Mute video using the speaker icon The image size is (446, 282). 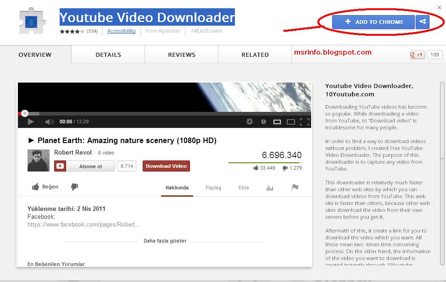pyautogui.click(x=49, y=122)
